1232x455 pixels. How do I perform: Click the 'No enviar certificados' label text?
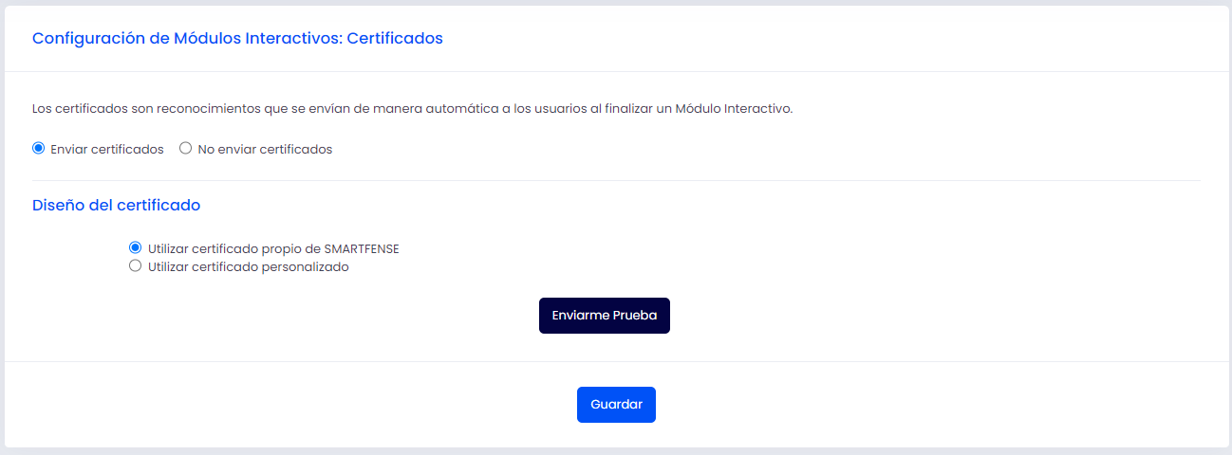tap(265, 150)
